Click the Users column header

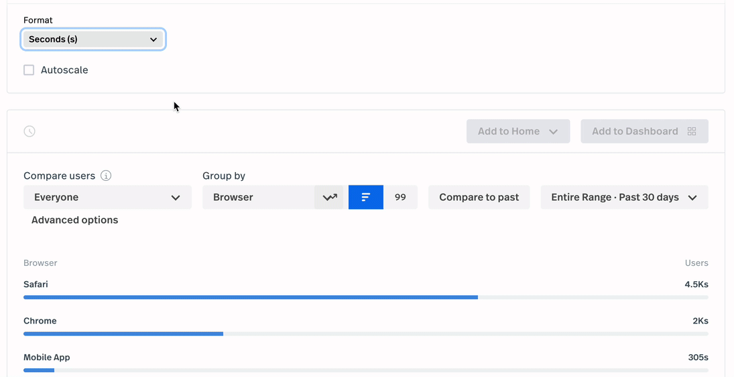(696, 263)
